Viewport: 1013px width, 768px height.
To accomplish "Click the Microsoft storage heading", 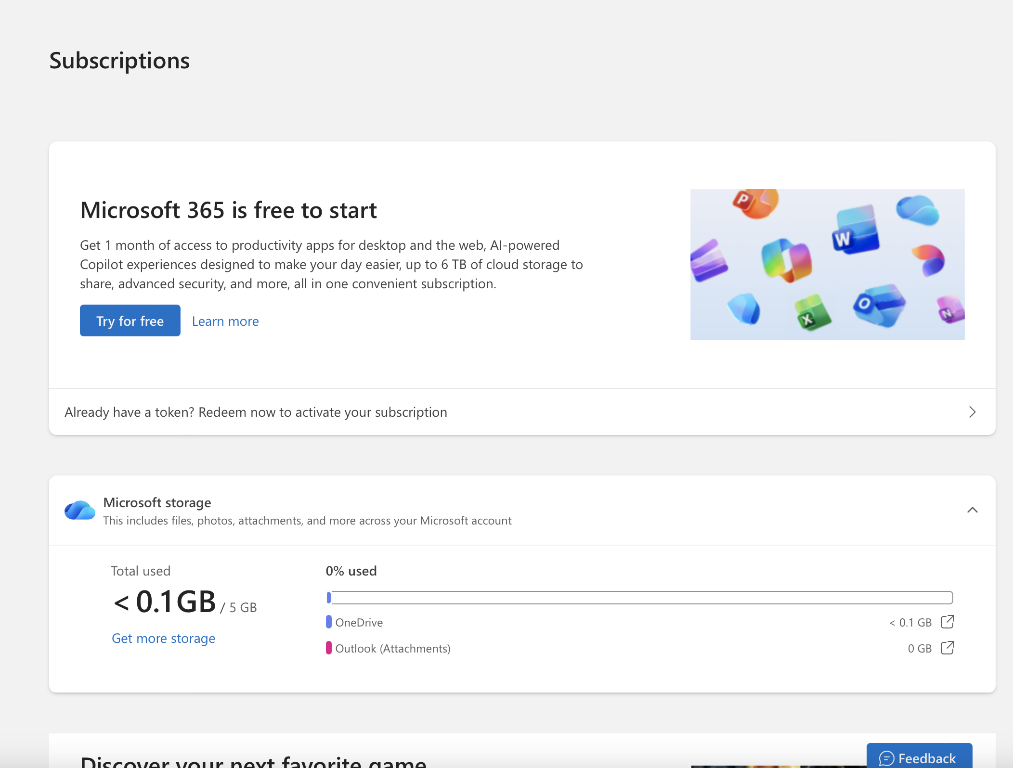I will (x=157, y=502).
